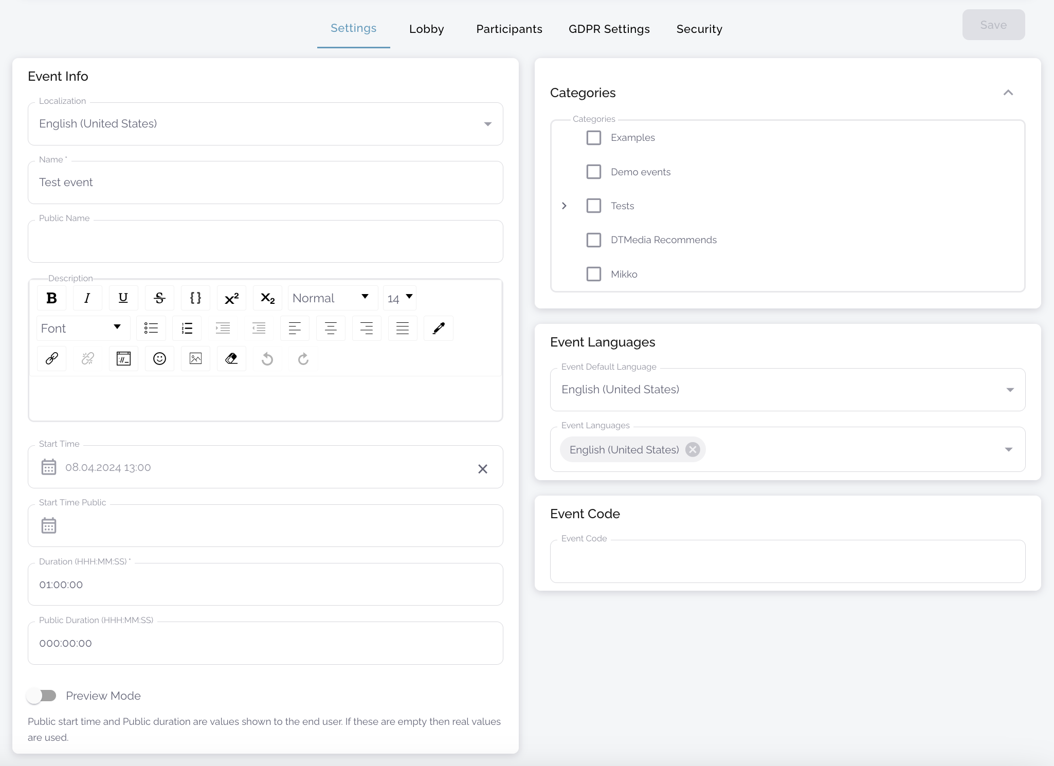Viewport: 1054px width, 766px height.
Task: Apply strikethrough formatting
Action: point(159,298)
